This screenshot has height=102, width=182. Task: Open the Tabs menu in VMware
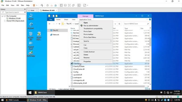click(22, 5)
